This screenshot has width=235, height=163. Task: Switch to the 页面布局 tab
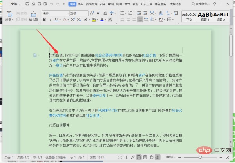[91, 4]
